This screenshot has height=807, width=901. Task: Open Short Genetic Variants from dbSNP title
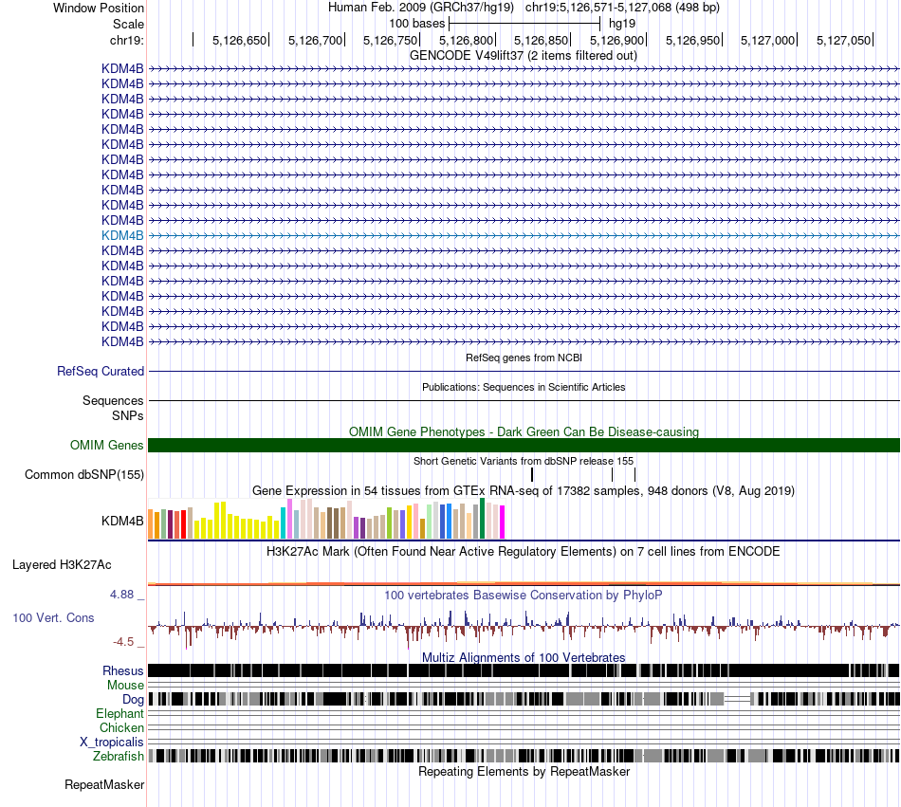tap(524, 461)
